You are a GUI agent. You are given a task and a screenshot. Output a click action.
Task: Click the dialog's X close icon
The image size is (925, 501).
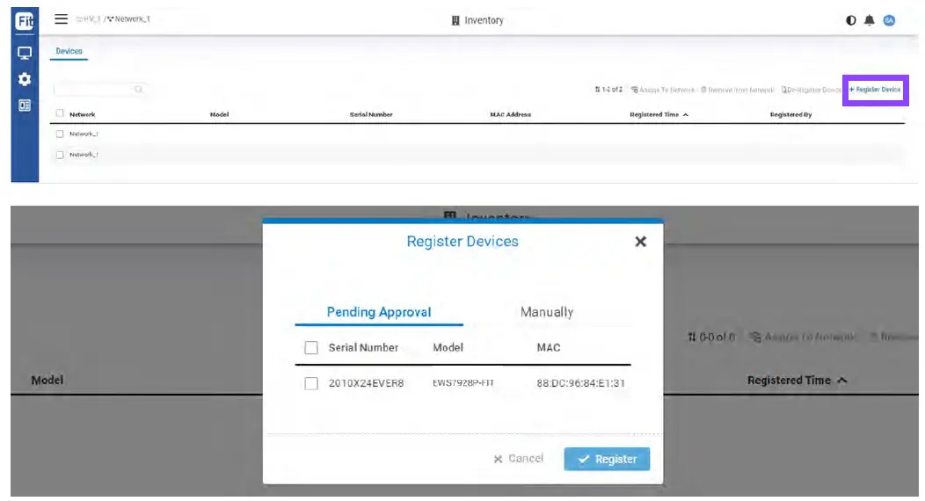[x=641, y=242]
